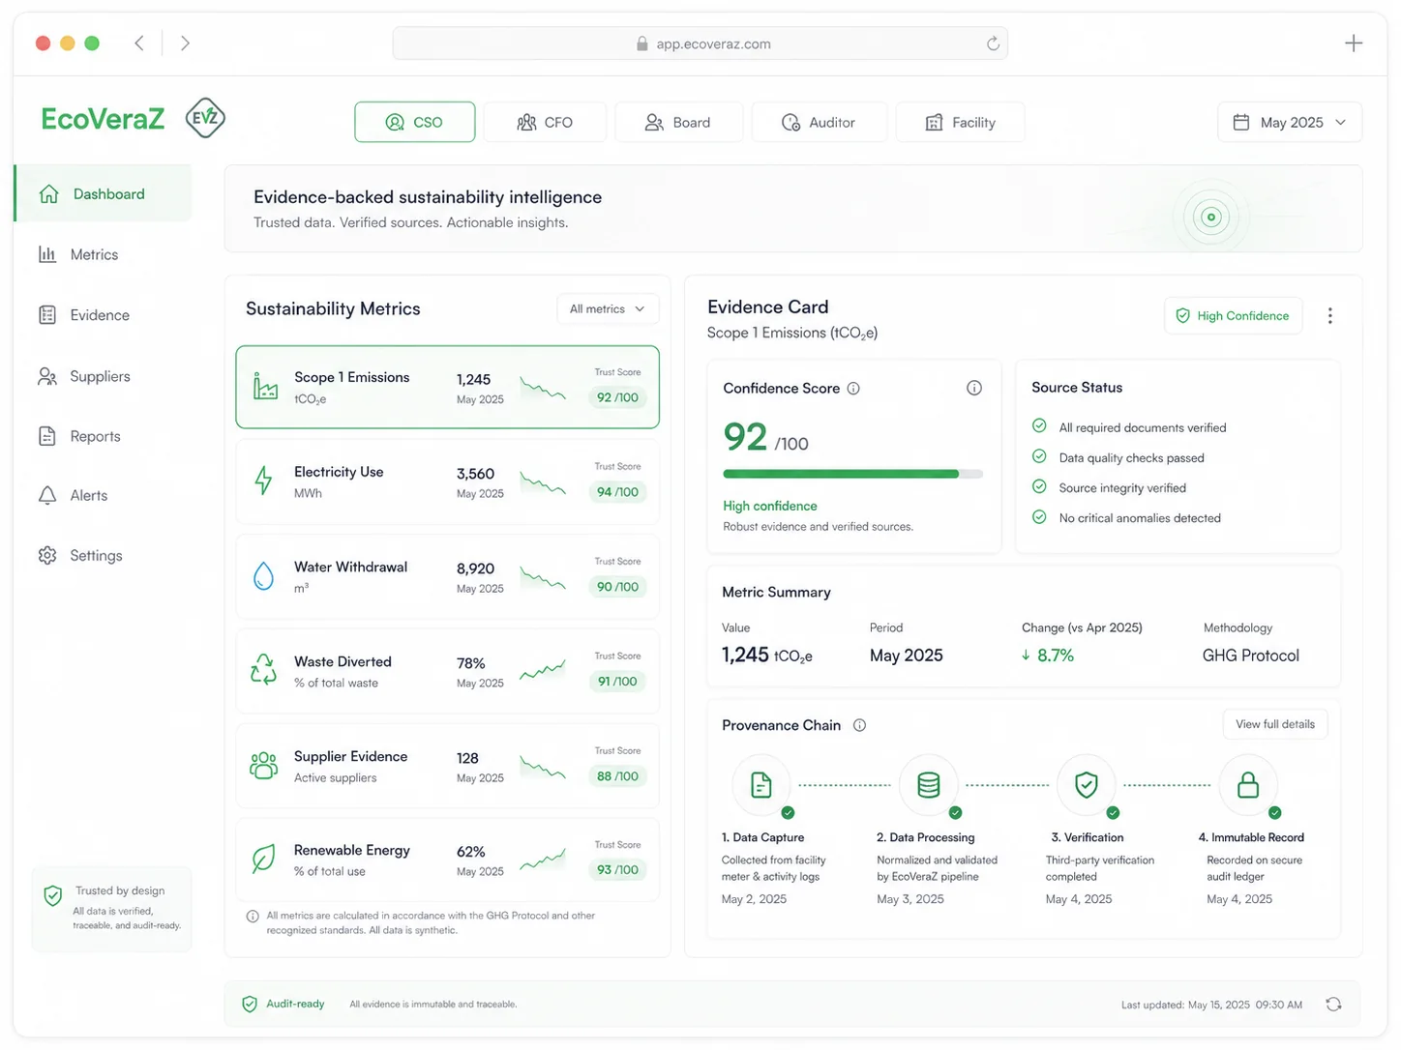Click the 94 /100 trust score pill

click(617, 492)
